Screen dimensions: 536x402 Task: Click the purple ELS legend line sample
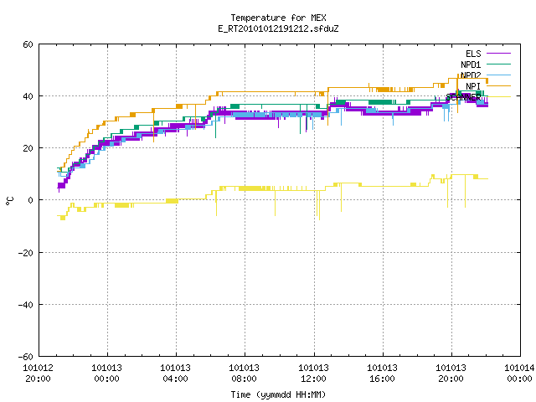(x=498, y=54)
